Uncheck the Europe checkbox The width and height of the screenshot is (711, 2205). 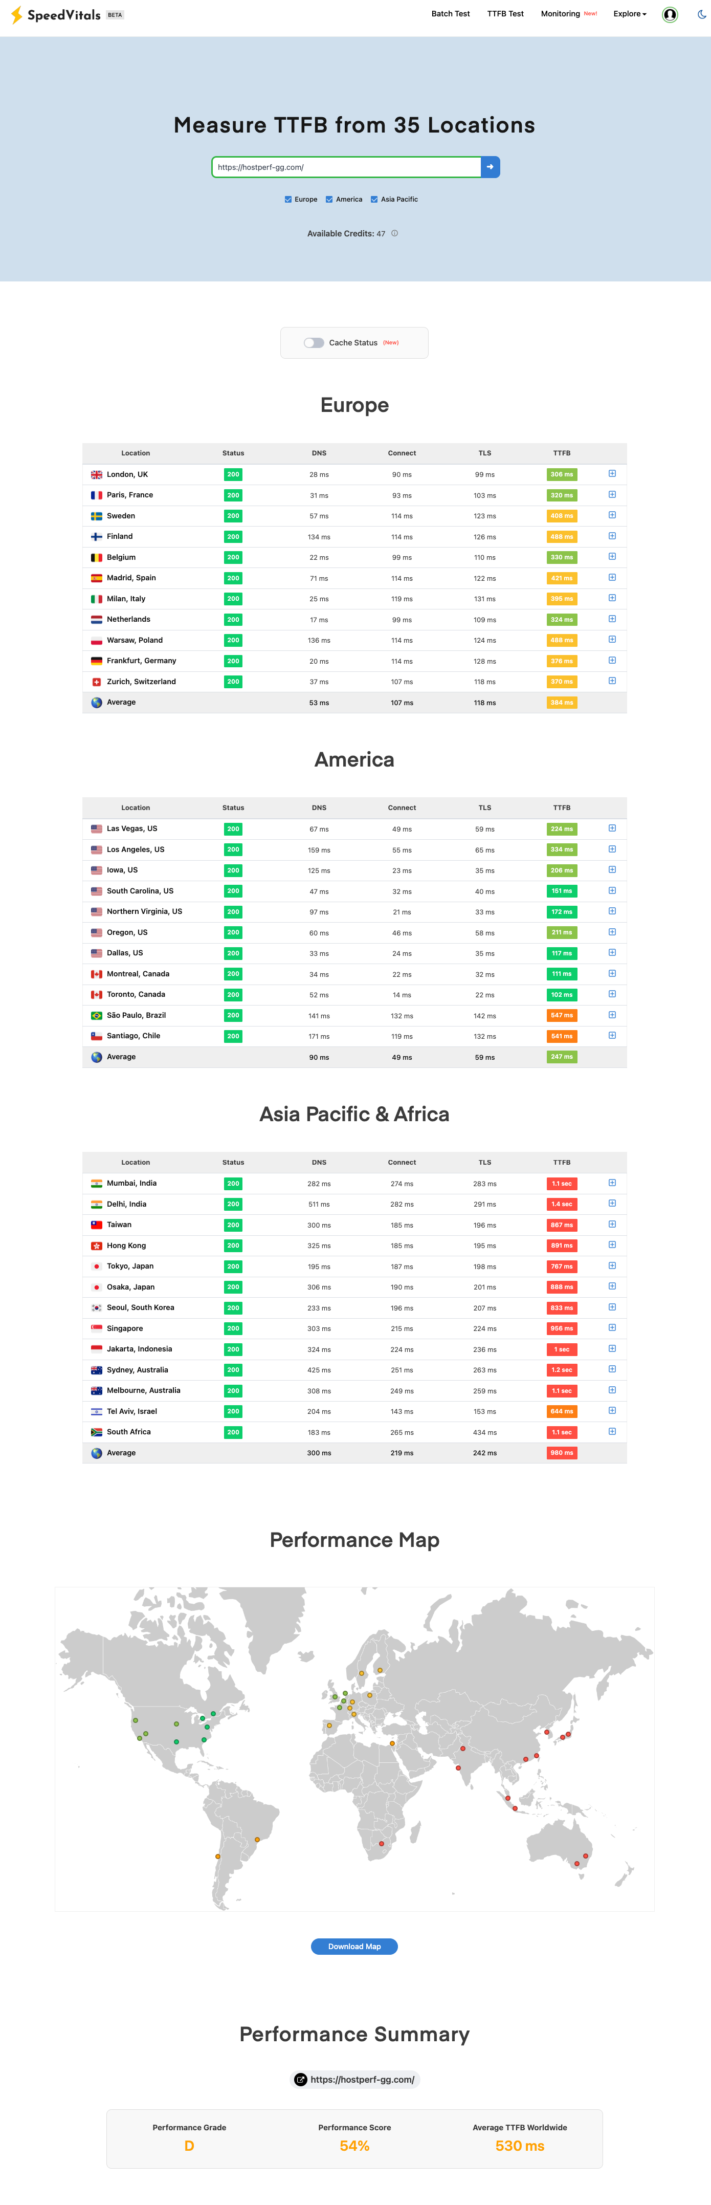[288, 200]
